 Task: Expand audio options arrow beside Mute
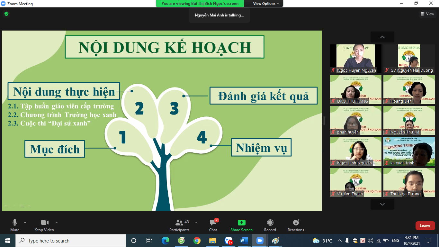25,223
